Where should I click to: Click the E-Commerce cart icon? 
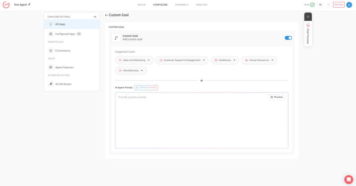point(51,51)
